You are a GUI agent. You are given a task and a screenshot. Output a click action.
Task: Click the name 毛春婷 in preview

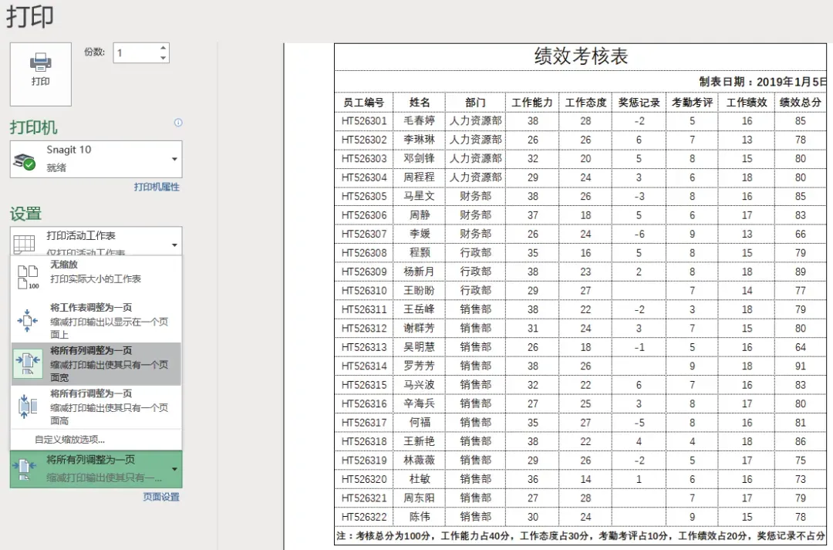click(x=419, y=120)
